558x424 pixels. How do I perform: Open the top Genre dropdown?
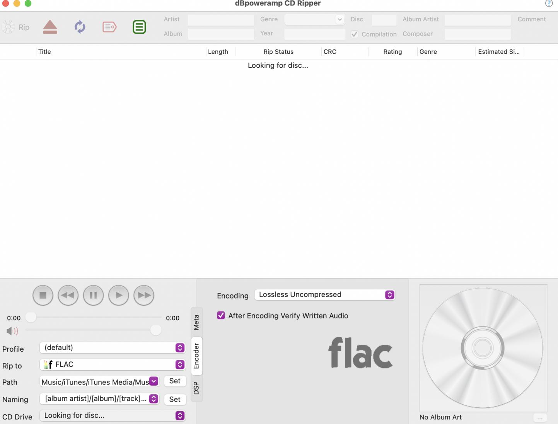point(314,19)
